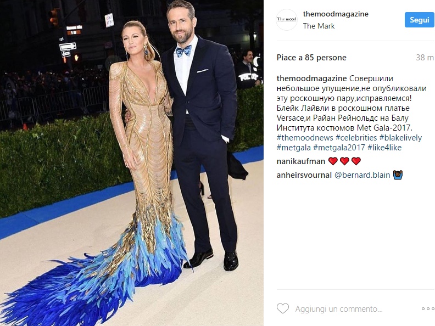The height and width of the screenshot is (326, 435).
Task: Open The Mark location link
Action: point(319,26)
